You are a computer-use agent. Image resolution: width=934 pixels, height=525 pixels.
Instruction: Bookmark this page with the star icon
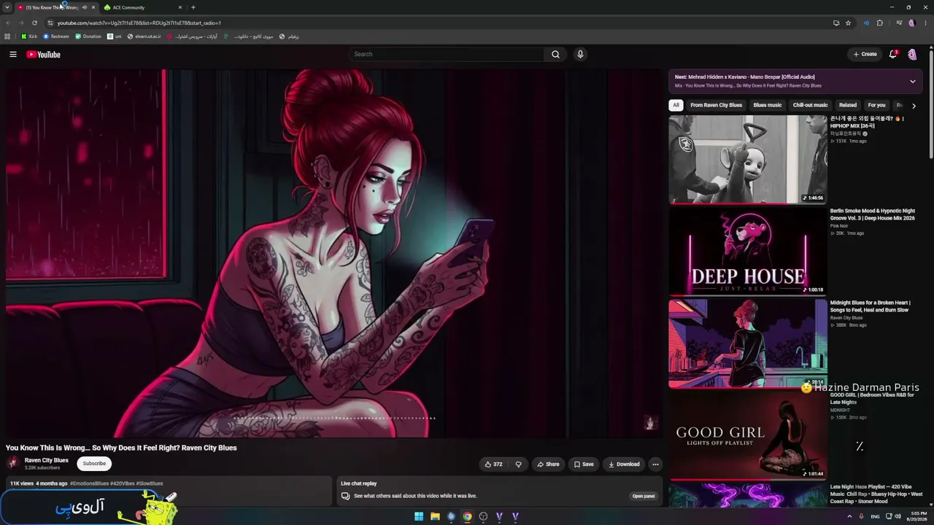point(848,23)
